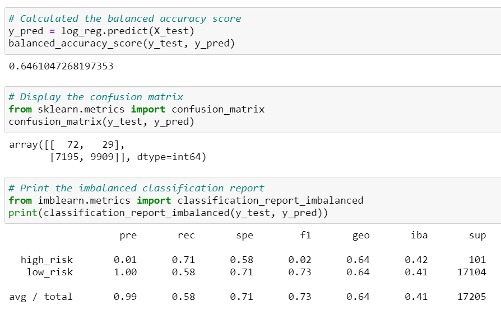Screen dimensions: 501x324
Task: Click the line 'confusion_matrix(y_test, y_pred)'
Action: click(101, 122)
